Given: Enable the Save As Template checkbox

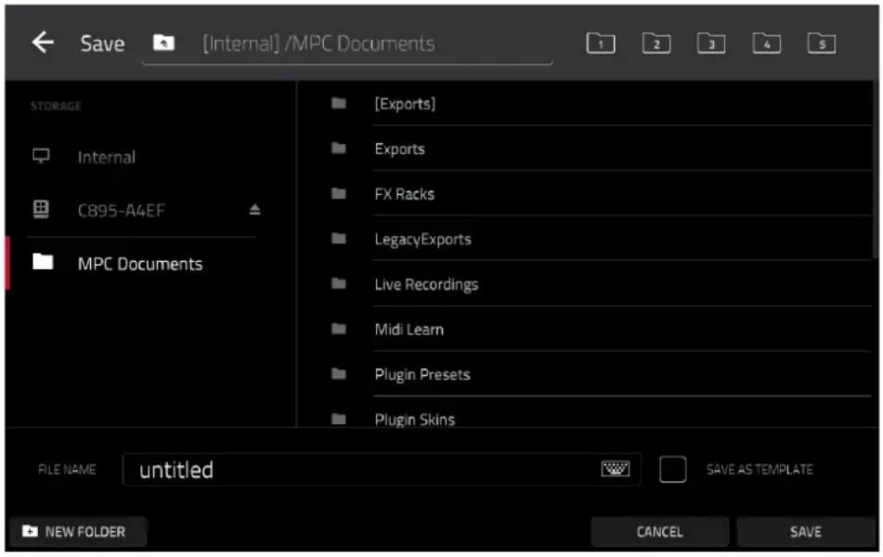Looking at the screenshot, I should point(672,469).
